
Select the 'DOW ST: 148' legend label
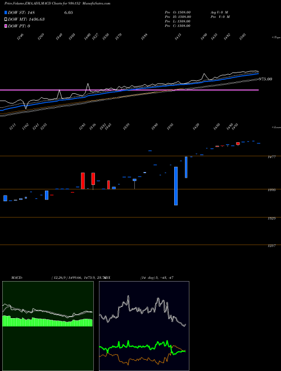(21, 12)
